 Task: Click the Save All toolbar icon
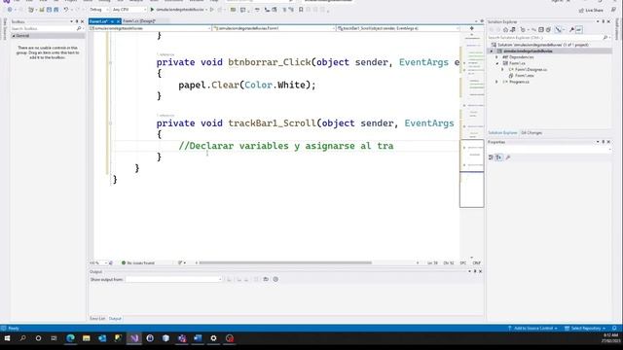pyautogui.click(x=56, y=9)
